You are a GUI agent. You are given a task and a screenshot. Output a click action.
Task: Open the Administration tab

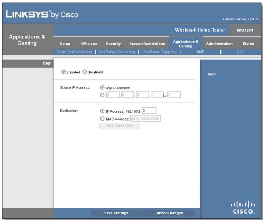220,44
